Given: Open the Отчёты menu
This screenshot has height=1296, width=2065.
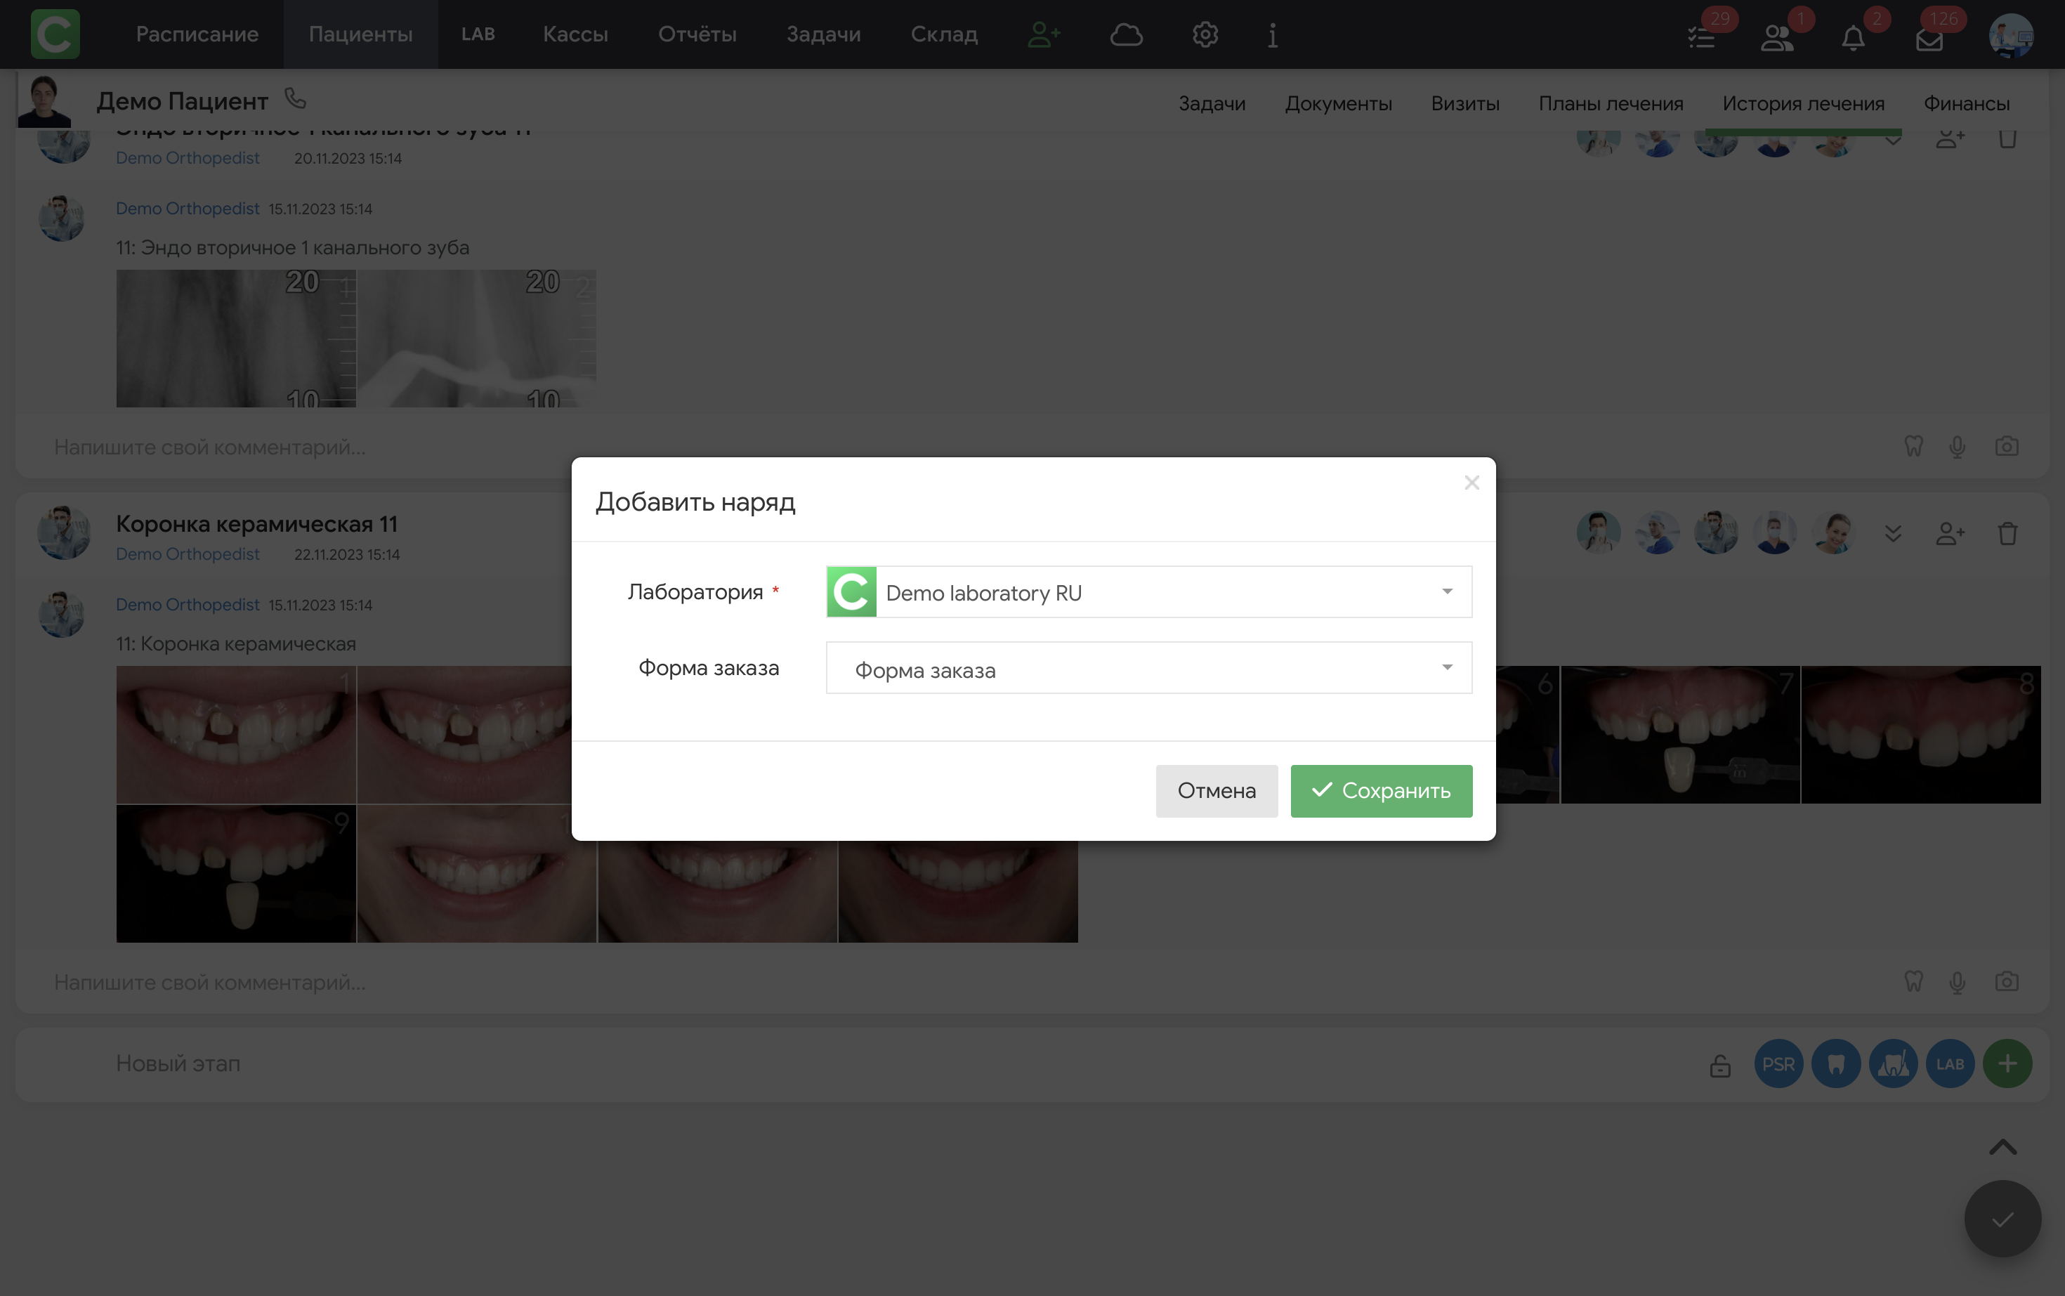Looking at the screenshot, I should tap(697, 34).
